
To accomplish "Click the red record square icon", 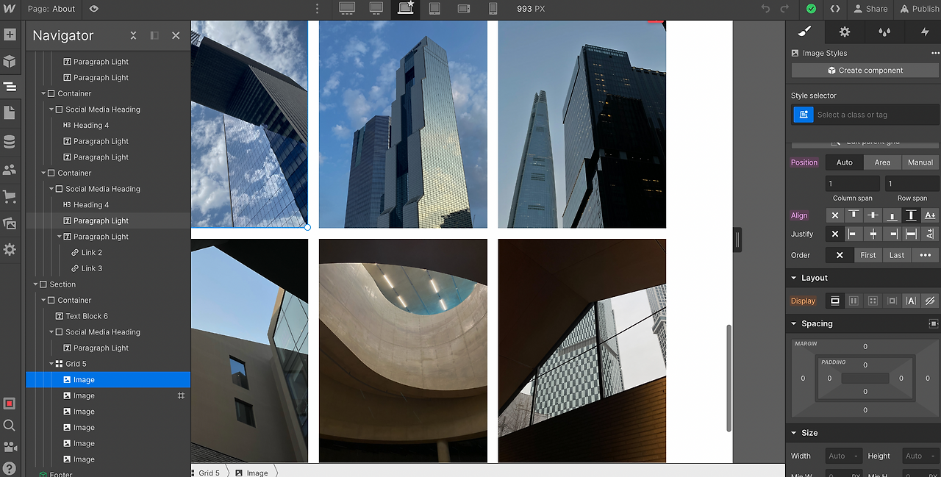I will [10, 404].
